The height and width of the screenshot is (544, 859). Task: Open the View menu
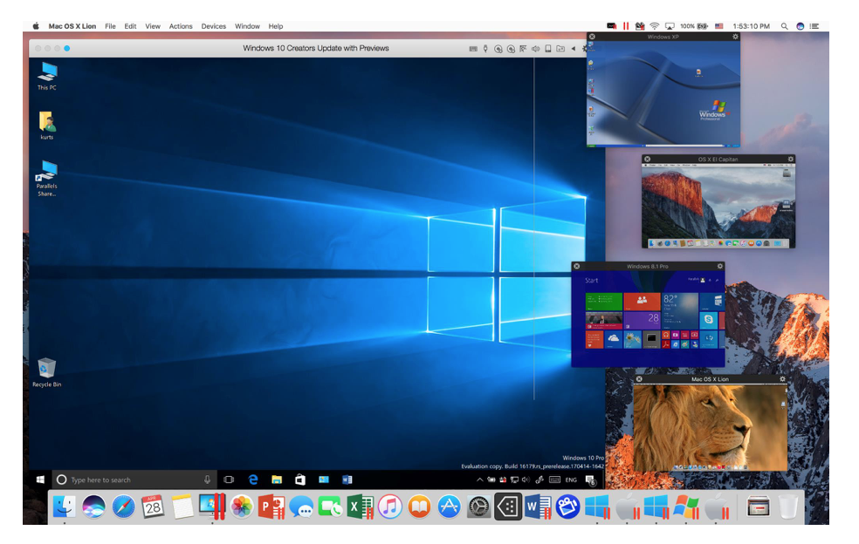152,26
